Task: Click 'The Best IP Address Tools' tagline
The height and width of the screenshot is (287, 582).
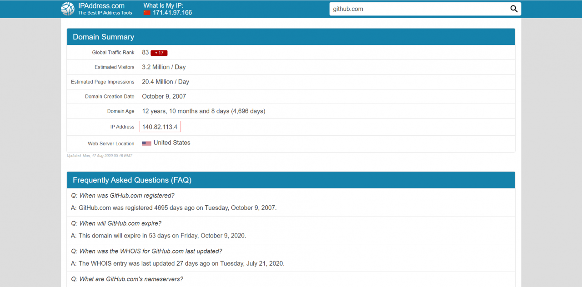Action: [x=105, y=13]
